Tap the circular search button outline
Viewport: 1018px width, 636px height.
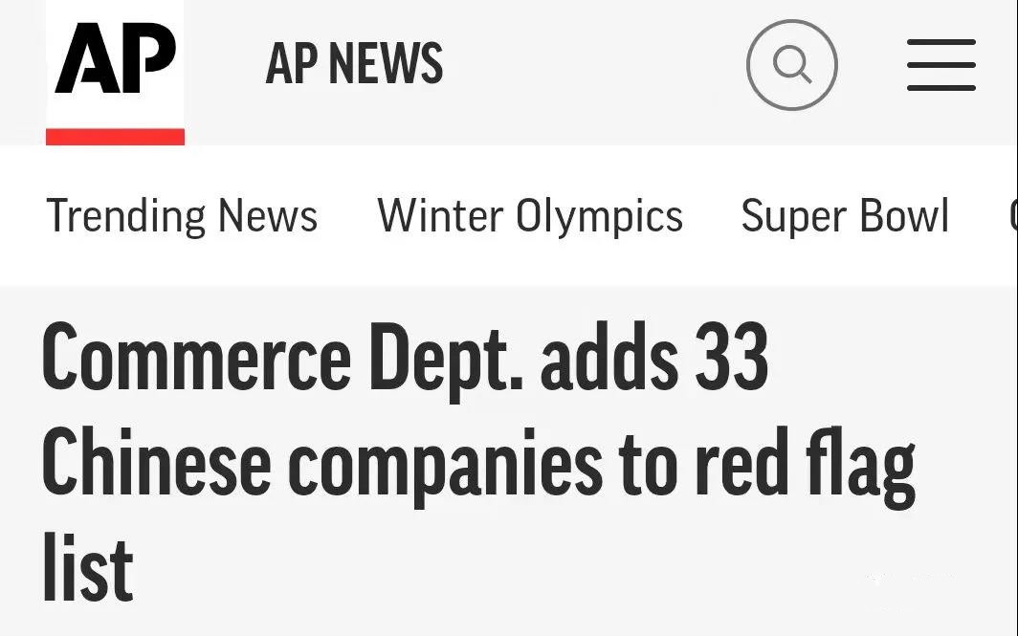click(x=792, y=65)
